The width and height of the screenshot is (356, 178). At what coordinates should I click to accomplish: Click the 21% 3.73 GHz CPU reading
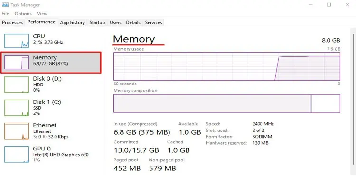coord(48,42)
